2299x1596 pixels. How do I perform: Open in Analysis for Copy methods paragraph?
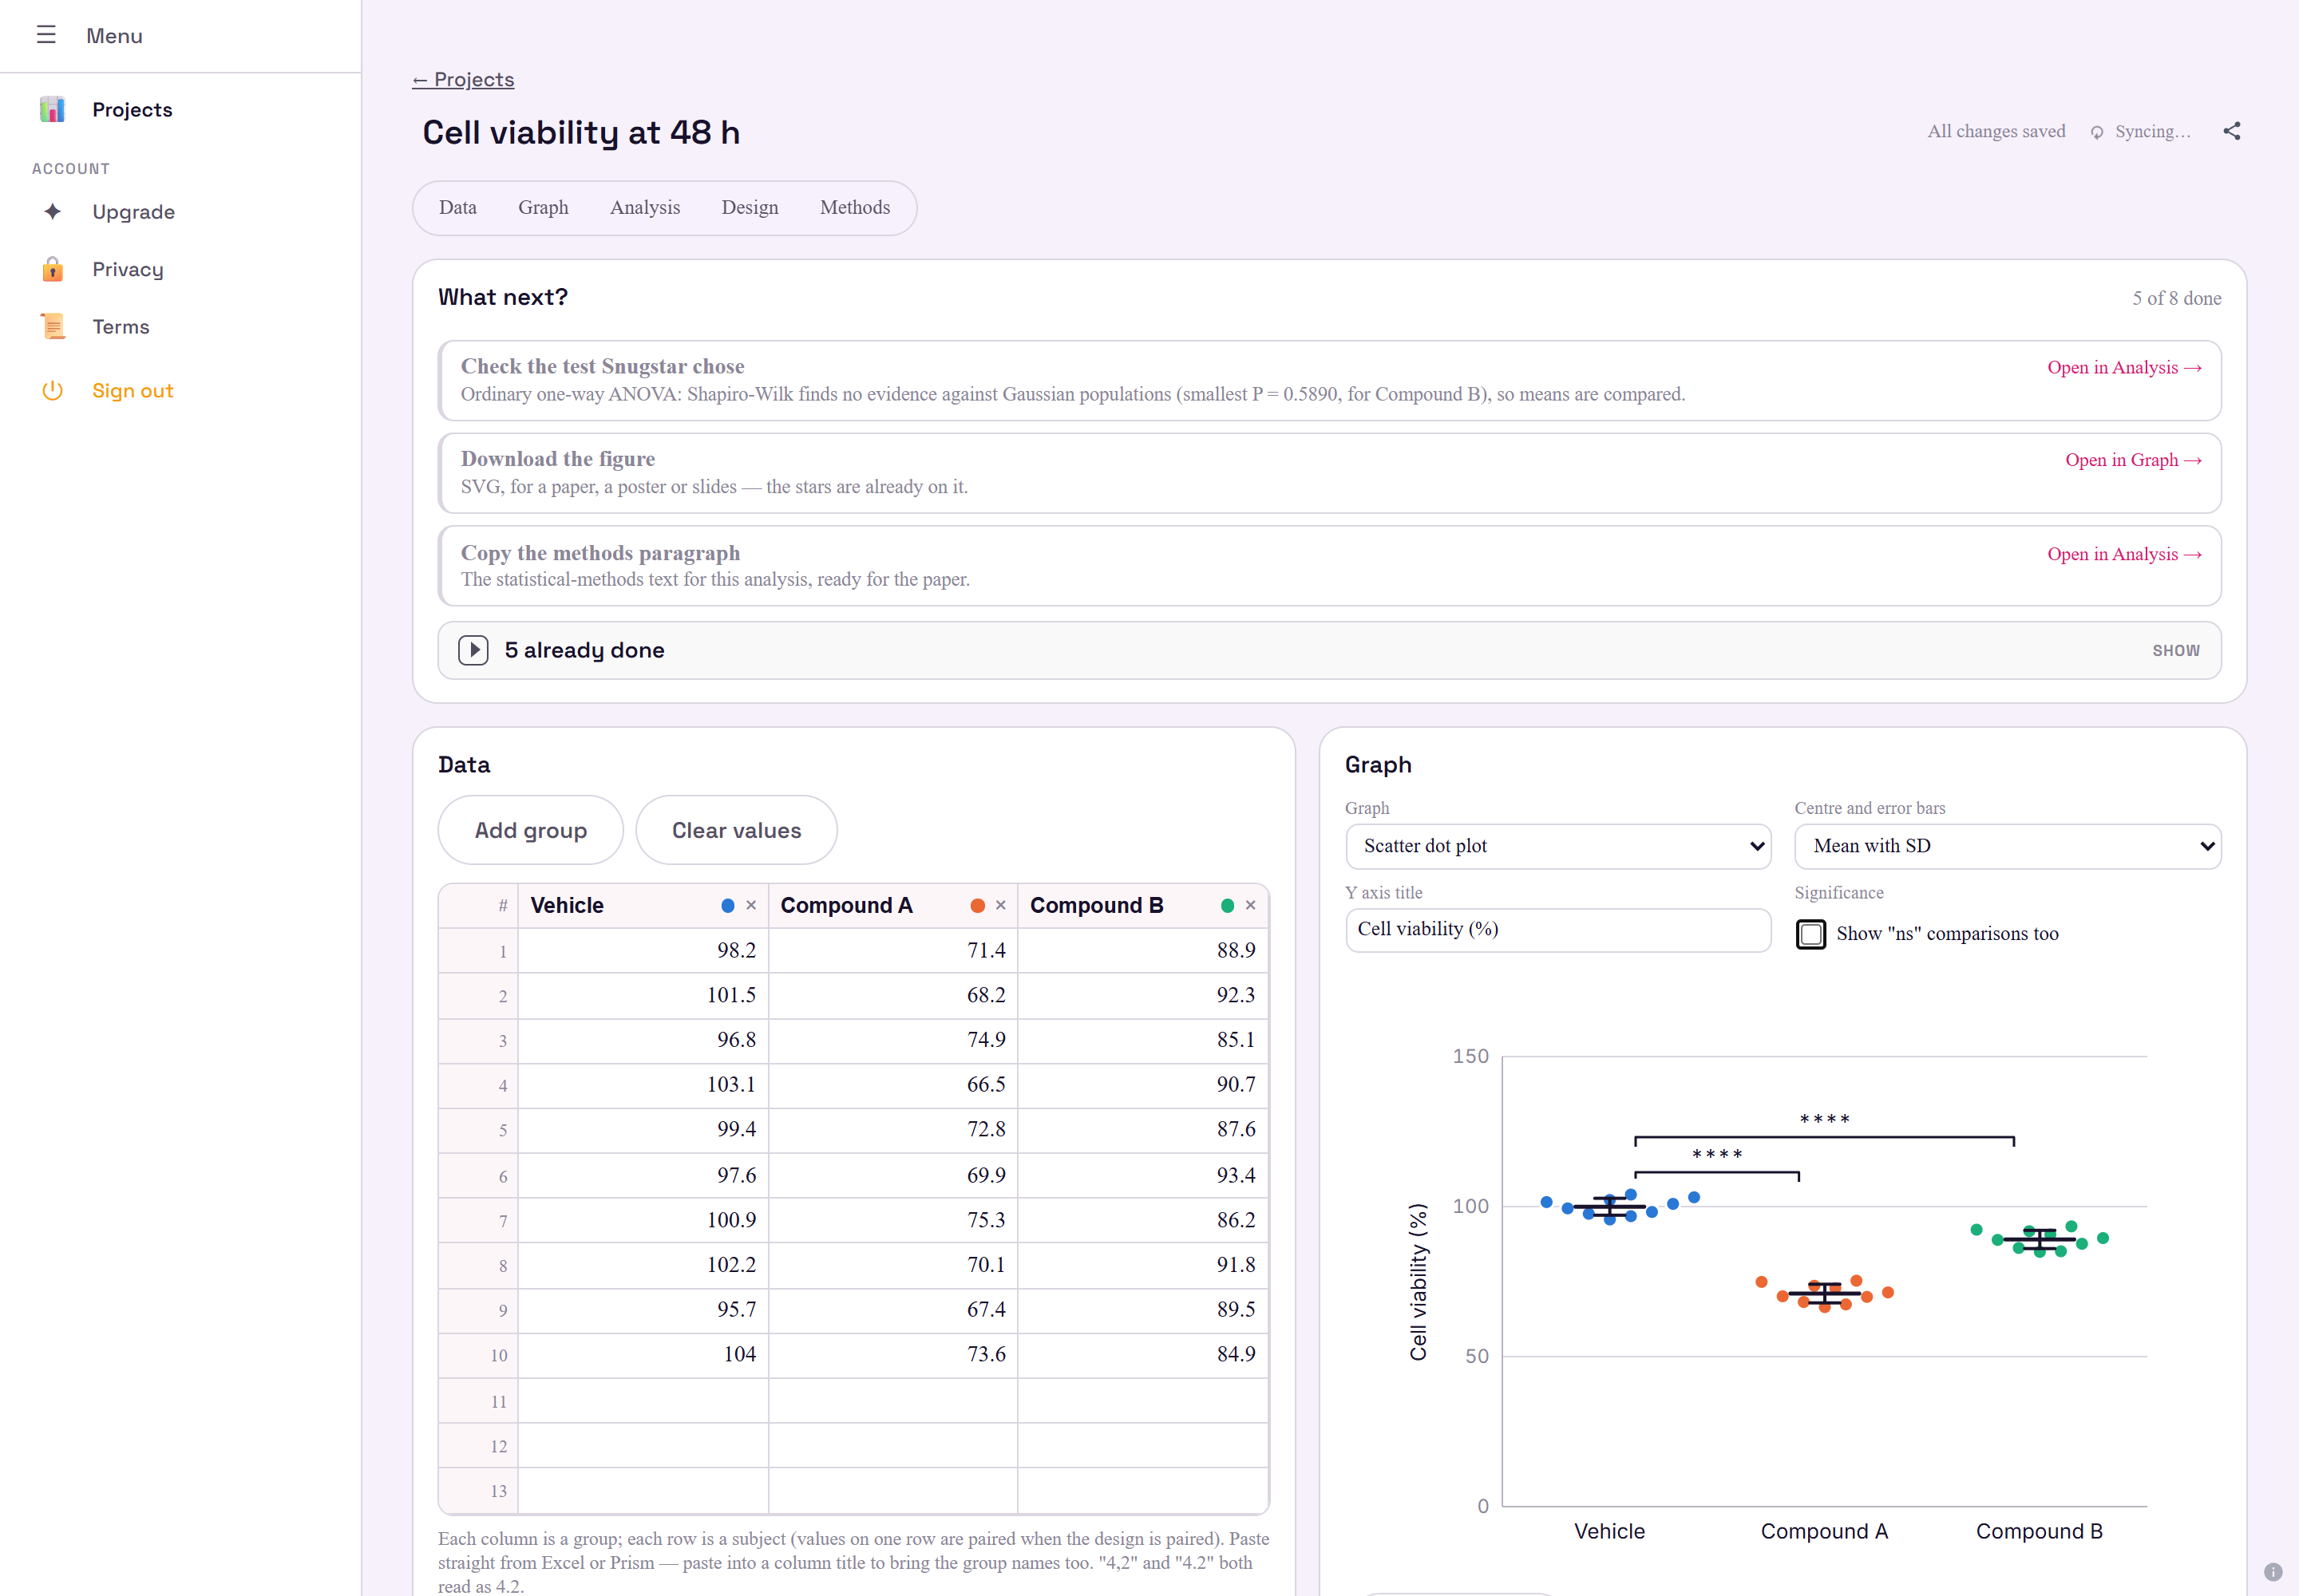pyautogui.click(x=2124, y=554)
